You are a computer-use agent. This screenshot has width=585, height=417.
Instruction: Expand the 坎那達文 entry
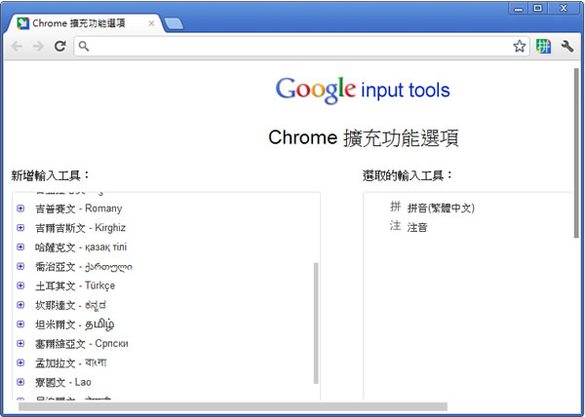pyautogui.click(x=20, y=305)
